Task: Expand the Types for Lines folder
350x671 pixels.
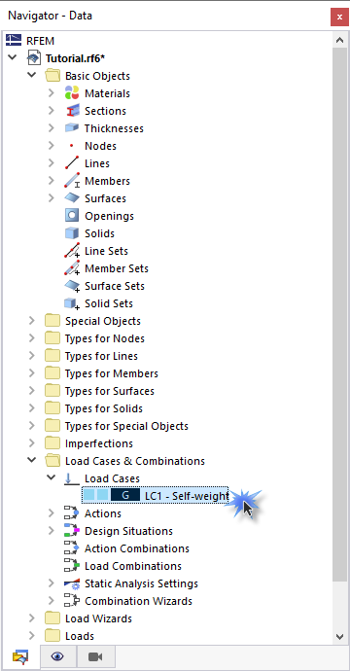Action: click(32, 356)
